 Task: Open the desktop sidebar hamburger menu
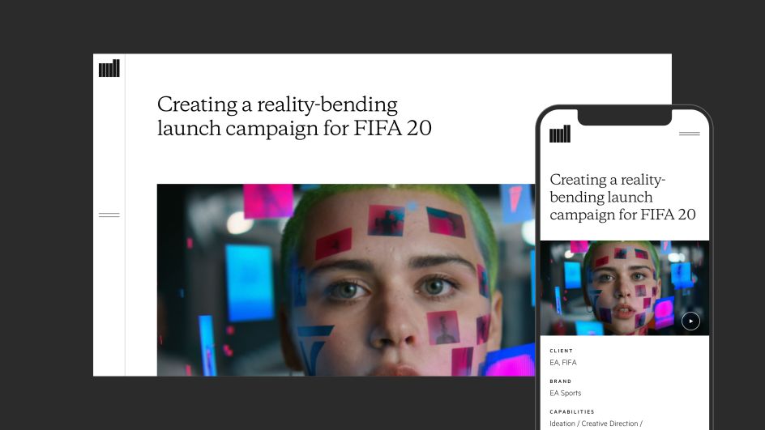(x=109, y=215)
